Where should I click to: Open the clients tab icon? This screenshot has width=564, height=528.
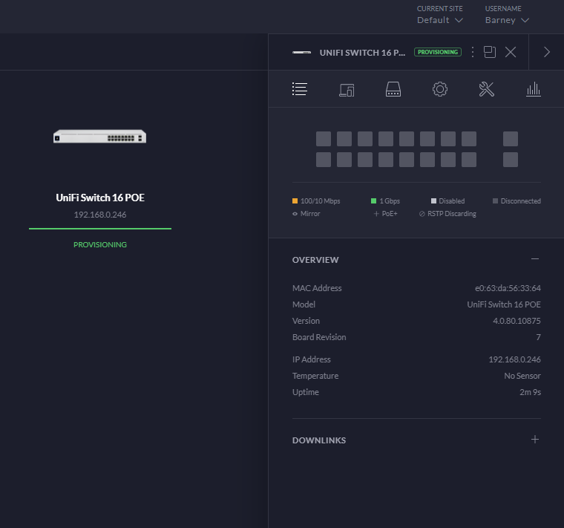[347, 90]
